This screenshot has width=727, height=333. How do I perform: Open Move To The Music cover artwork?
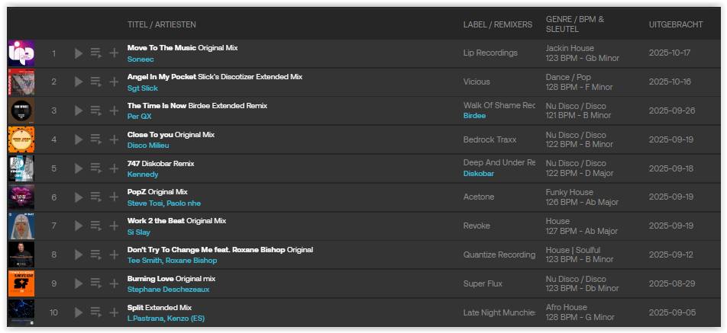[21, 53]
